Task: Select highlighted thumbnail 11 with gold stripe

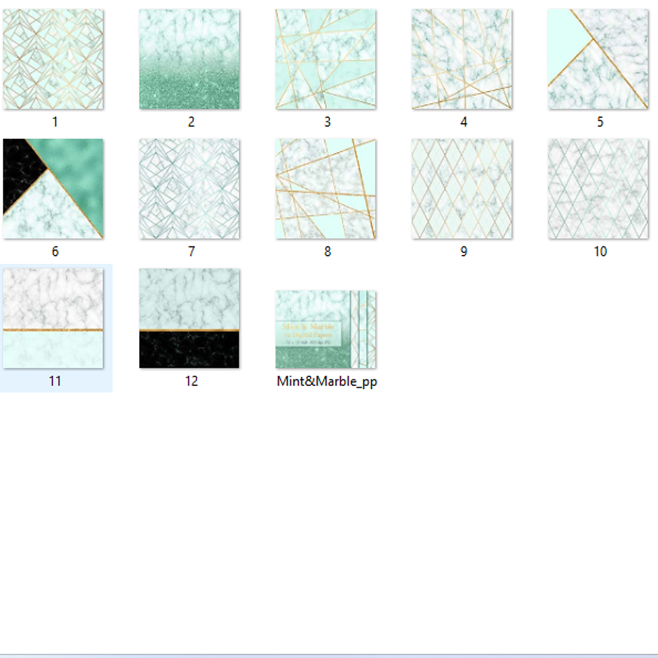Action: (x=53, y=318)
